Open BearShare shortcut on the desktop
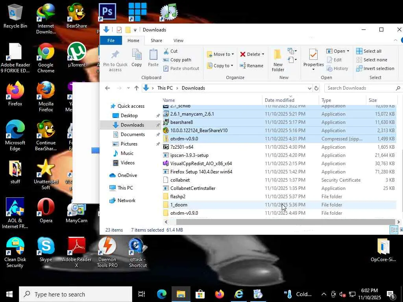Screen dimensions: 403x302 pyautogui.click(x=77, y=15)
